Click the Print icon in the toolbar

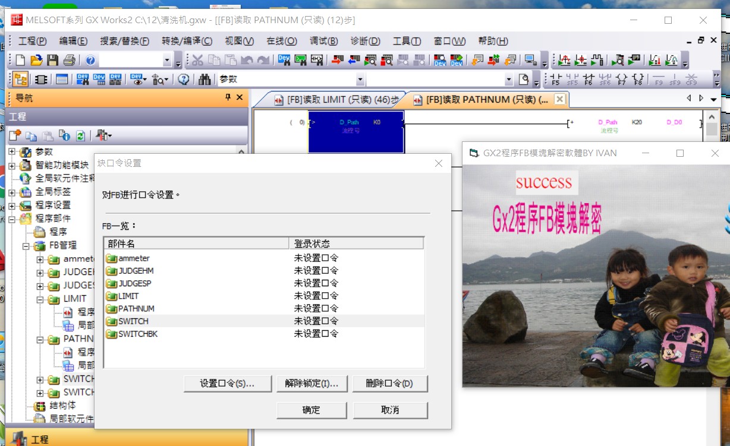(x=69, y=60)
